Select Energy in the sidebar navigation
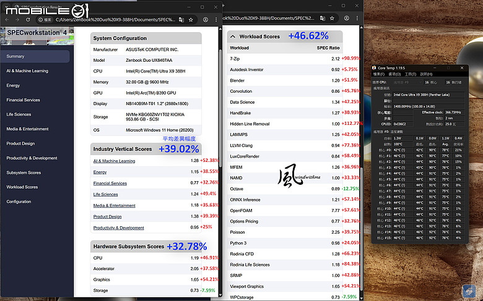483x301 pixels. 13,85
